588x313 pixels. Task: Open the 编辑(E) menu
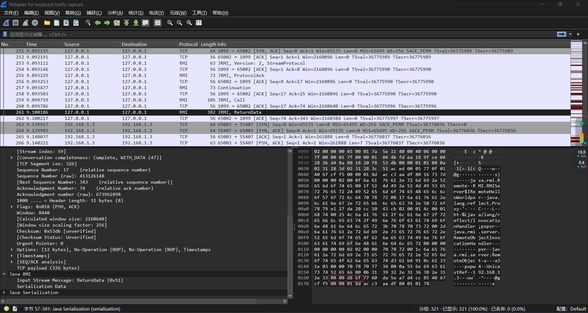[31, 13]
